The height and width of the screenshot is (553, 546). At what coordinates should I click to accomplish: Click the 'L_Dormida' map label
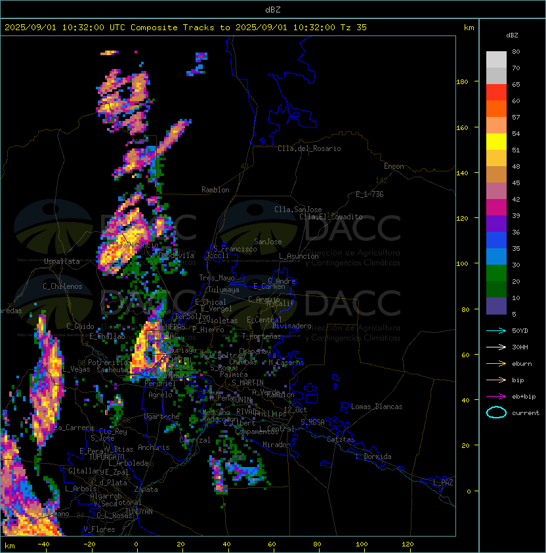(373, 456)
